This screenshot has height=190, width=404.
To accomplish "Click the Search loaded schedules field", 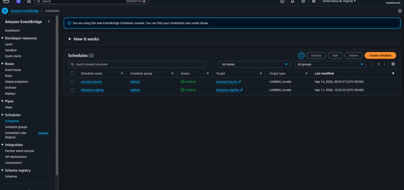I will [x=136, y=65].
